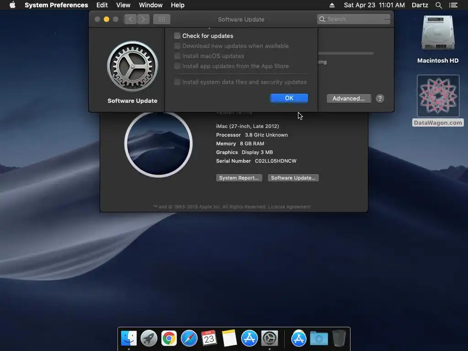Viewport: 468px width, 351px height.
Task: Open Finder from the Dock
Action: [x=129, y=339]
